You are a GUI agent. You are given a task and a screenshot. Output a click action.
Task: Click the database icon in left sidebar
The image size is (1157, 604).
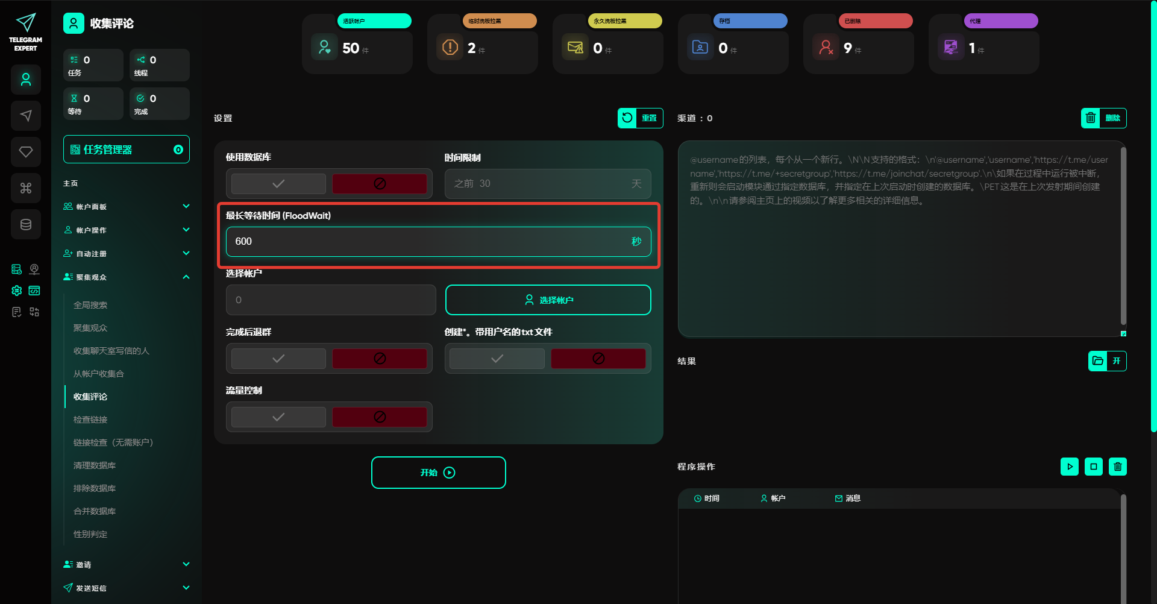click(x=26, y=224)
